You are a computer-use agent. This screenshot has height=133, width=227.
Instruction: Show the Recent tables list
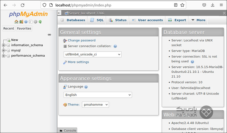click(9, 28)
